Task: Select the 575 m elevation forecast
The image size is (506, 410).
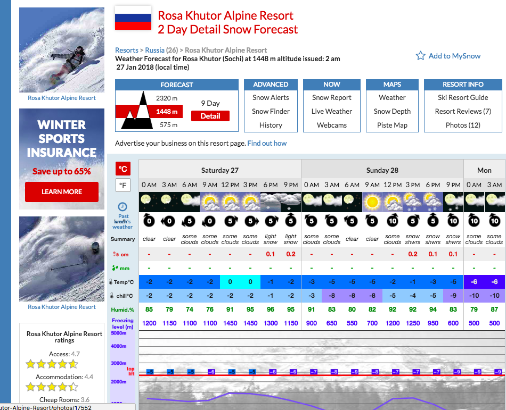Action: (x=168, y=124)
